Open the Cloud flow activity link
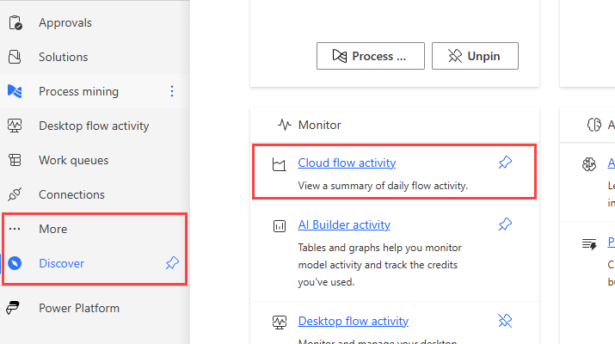The image size is (615, 344). 347,163
